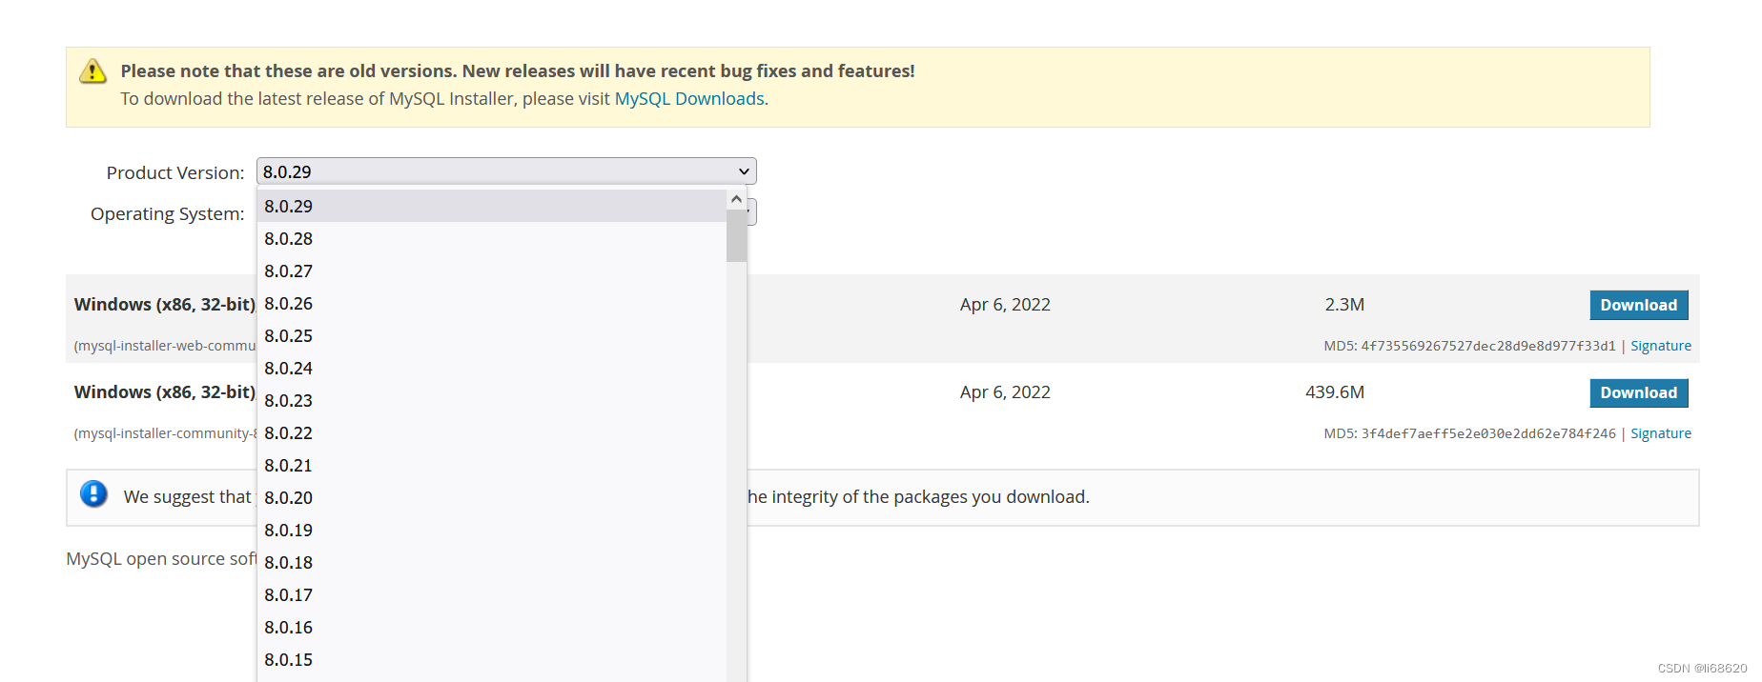Open Signature link for the 2.3M installer
The image size is (1762, 682).
[1661, 346]
